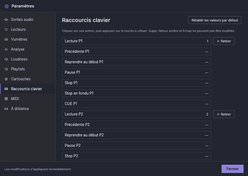
Task: Select the Précédente P1 shortcut field
Action: [x=136, y=51]
